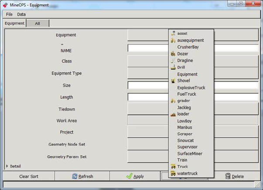Viewport: 263px width, 190px height.
Task: Click the Truck haul icon
Action: 173,167
